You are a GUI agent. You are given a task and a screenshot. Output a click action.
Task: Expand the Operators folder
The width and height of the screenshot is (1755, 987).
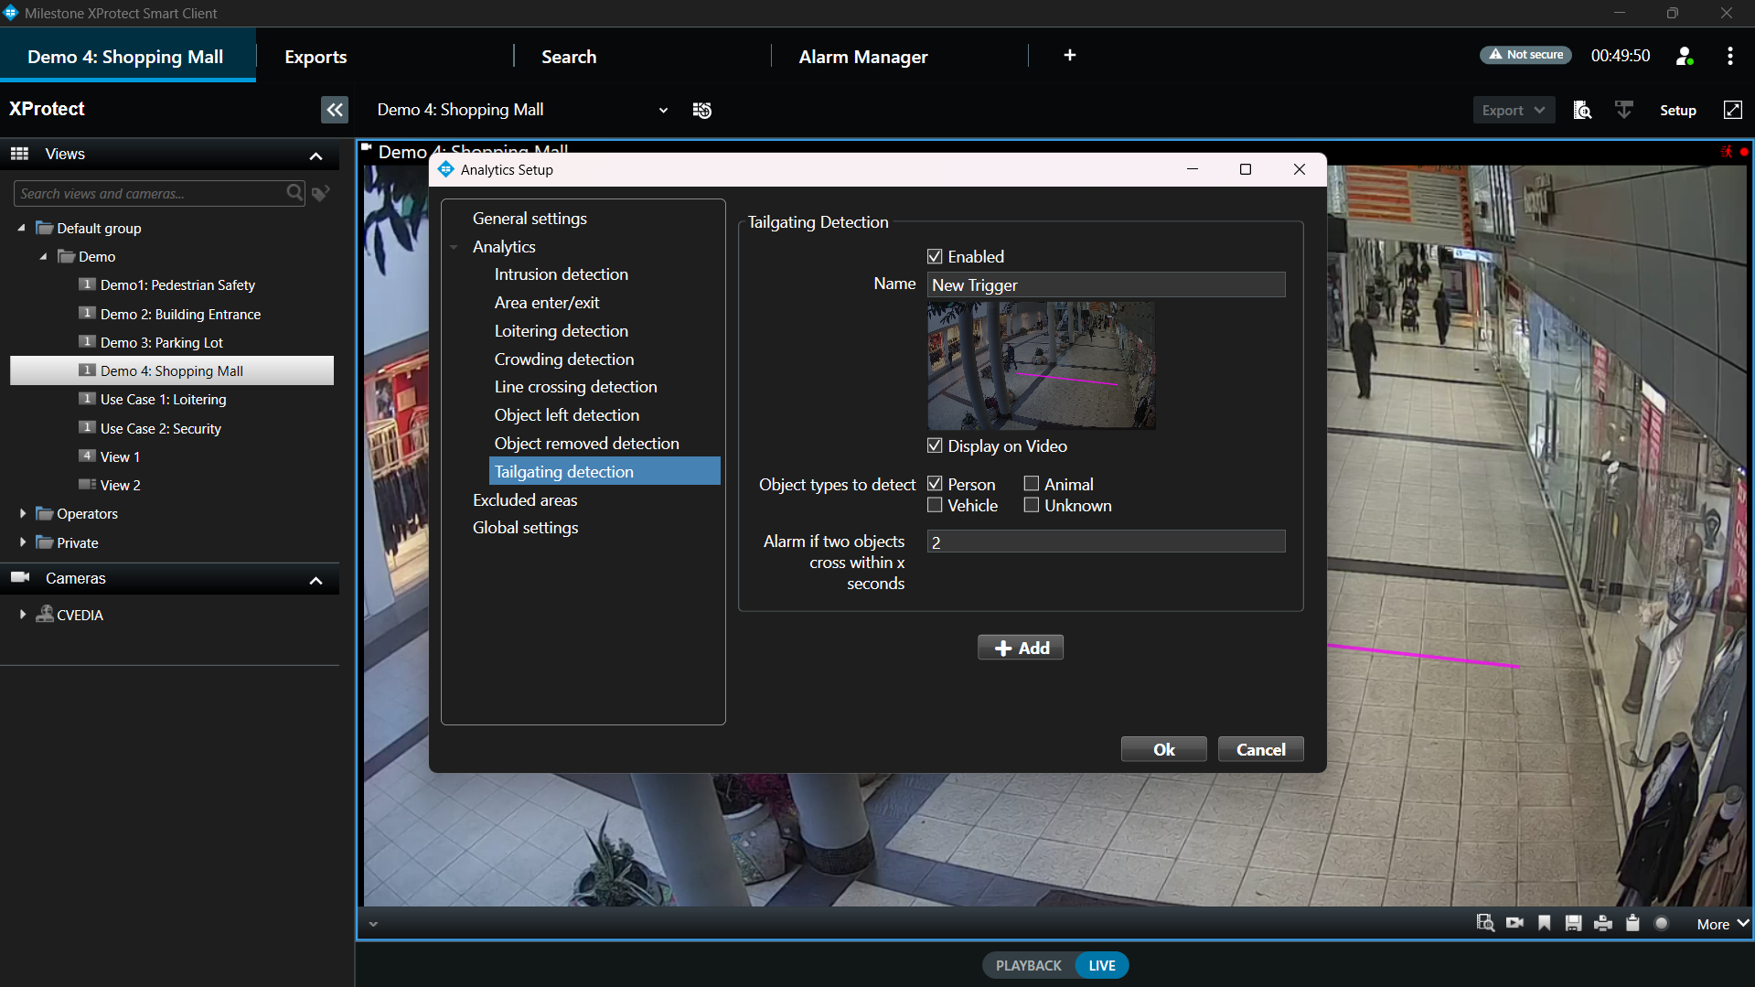(22, 513)
